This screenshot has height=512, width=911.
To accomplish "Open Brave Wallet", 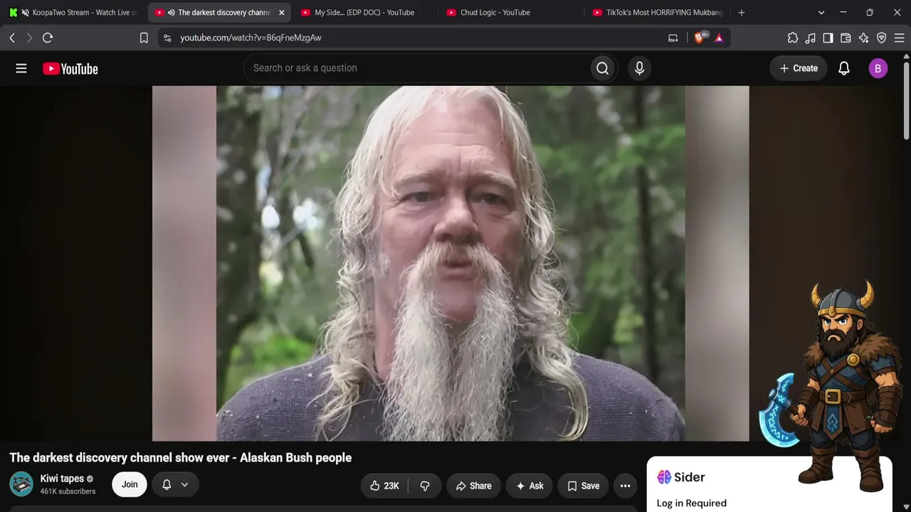I will click(x=846, y=38).
